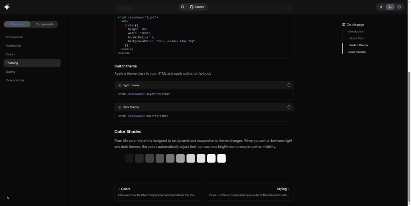The image size is (411, 206).
Task: Click the Light Theme code block title
Action: pyautogui.click(x=131, y=85)
